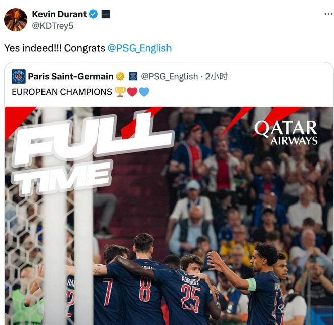This screenshot has height=325, width=334.
Task: Click Kevin Durant's blue verified badge
Action: tap(93, 14)
